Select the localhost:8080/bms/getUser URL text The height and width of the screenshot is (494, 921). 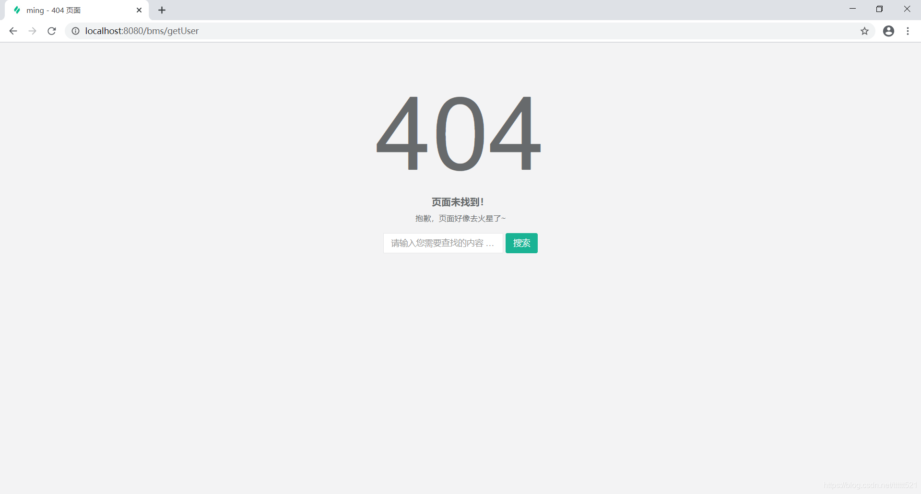point(142,31)
